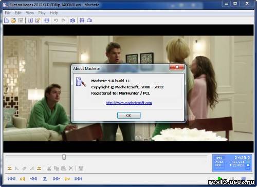
Task: Close the About Machete dialog
Action: (x=177, y=67)
